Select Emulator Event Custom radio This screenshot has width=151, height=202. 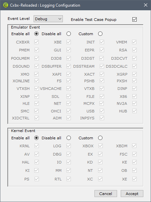coord(100,34)
